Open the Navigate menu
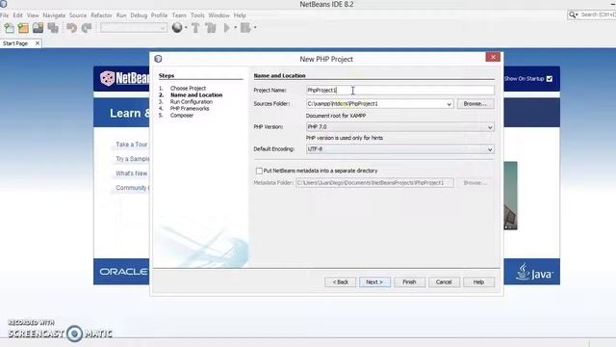The width and height of the screenshot is (616, 347). [54, 15]
